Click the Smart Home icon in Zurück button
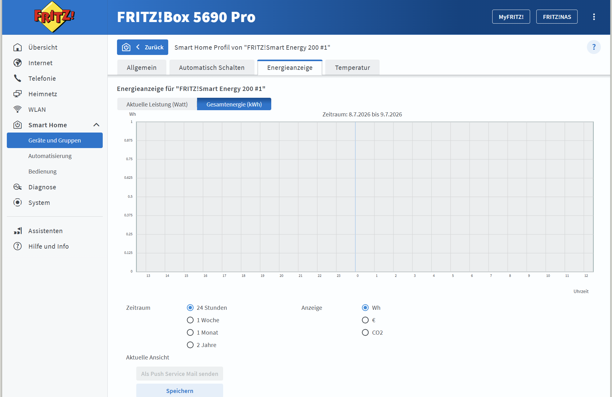This screenshot has height=397, width=612. click(x=126, y=47)
